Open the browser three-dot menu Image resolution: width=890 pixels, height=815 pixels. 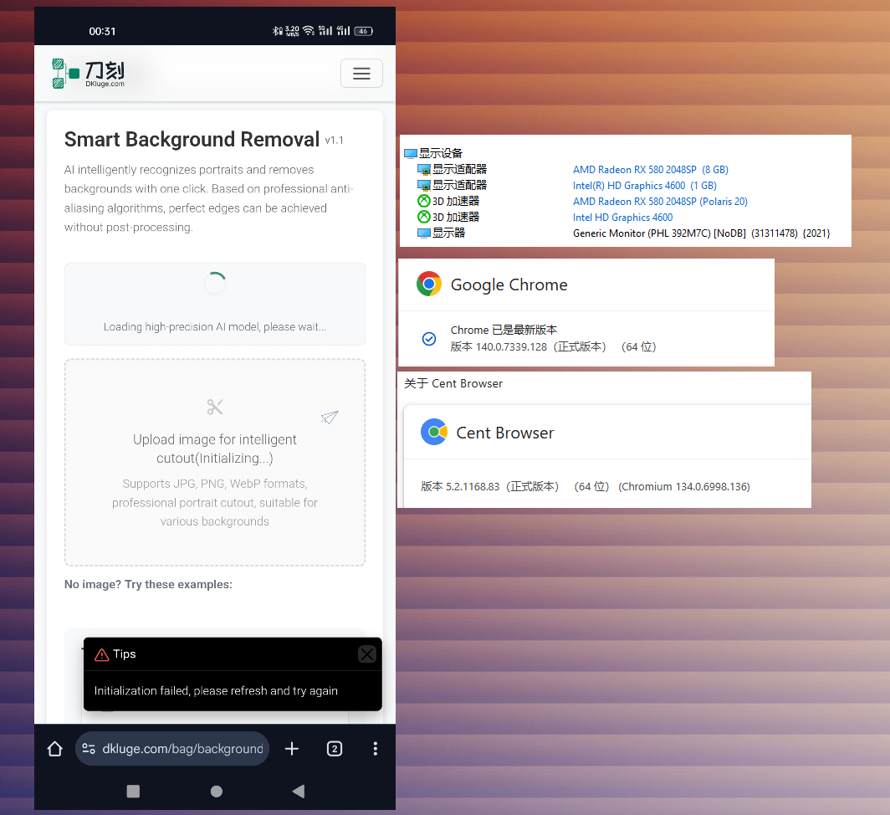pyautogui.click(x=375, y=749)
